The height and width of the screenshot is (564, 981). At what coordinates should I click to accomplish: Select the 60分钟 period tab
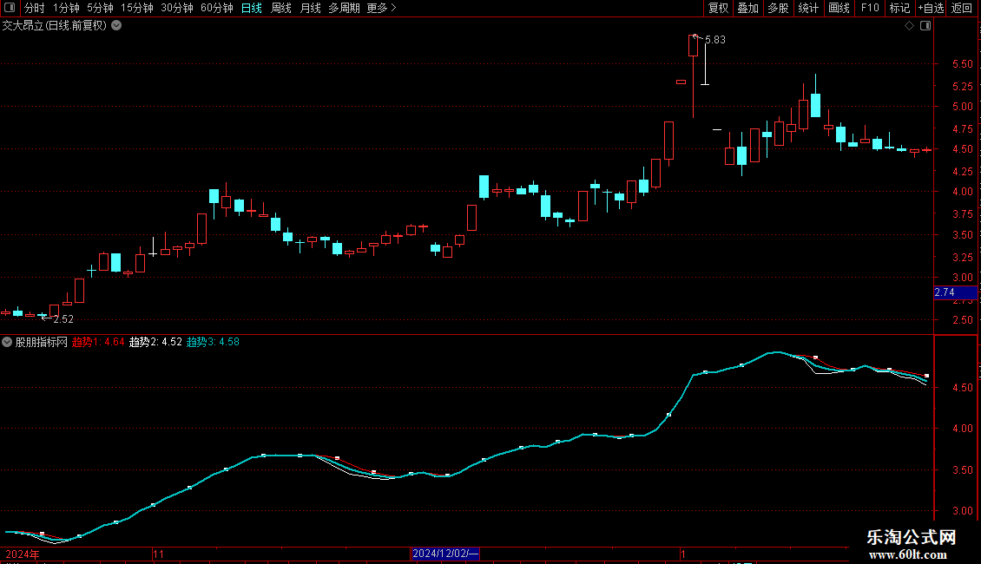pyautogui.click(x=217, y=8)
